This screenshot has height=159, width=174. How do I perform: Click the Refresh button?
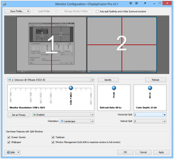pos(156,80)
